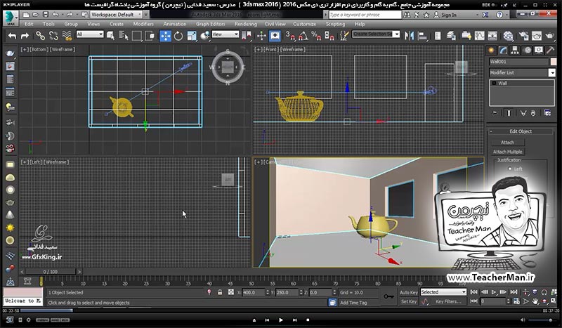This screenshot has height=328, width=562.
Task: Select the Select and Link tool
Action: [40, 36]
